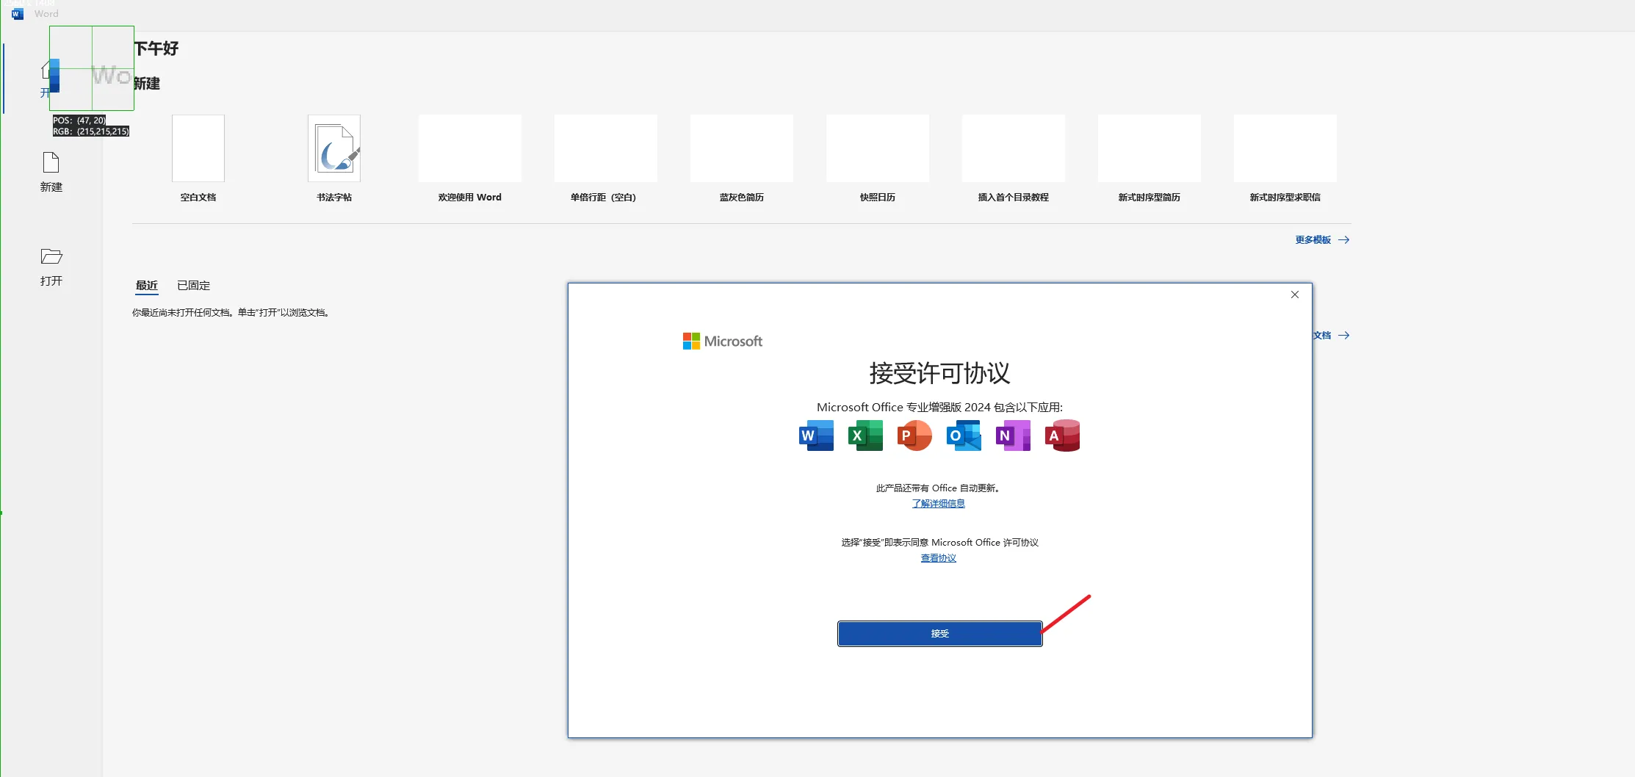Click the Access icon in the dialog

[x=1062, y=436]
